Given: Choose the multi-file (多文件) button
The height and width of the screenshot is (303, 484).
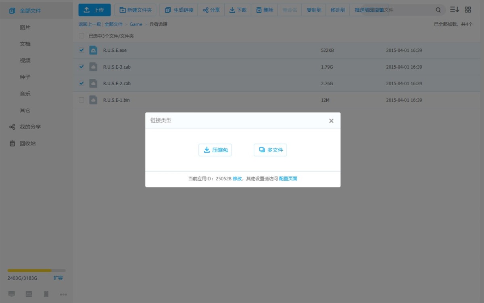Looking at the screenshot, I should point(270,150).
